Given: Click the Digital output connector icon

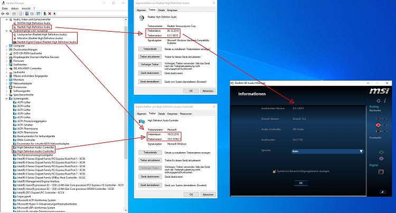Looking at the screenshot, I should pos(381,172).
